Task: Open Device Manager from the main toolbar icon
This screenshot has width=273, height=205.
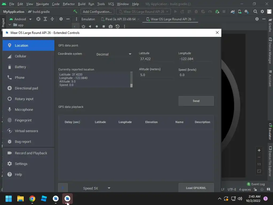Action: pyautogui.click(x=240, y=12)
